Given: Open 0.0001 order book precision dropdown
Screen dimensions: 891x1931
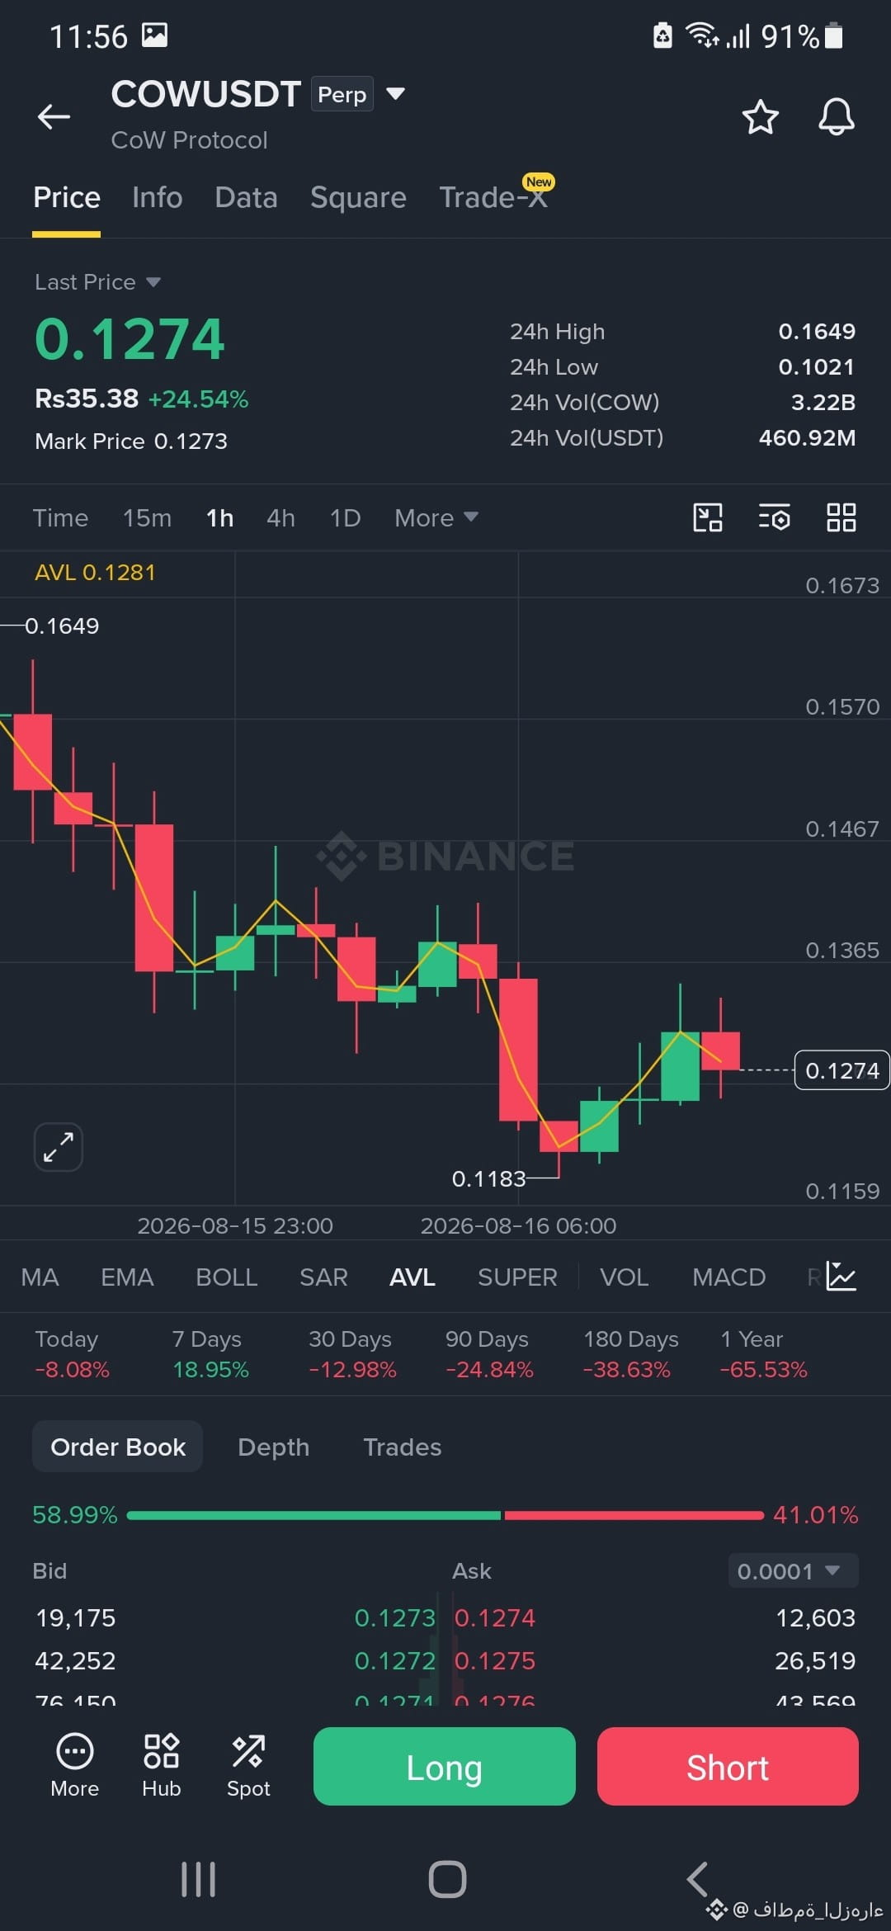Looking at the screenshot, I should click(793, 1570).
